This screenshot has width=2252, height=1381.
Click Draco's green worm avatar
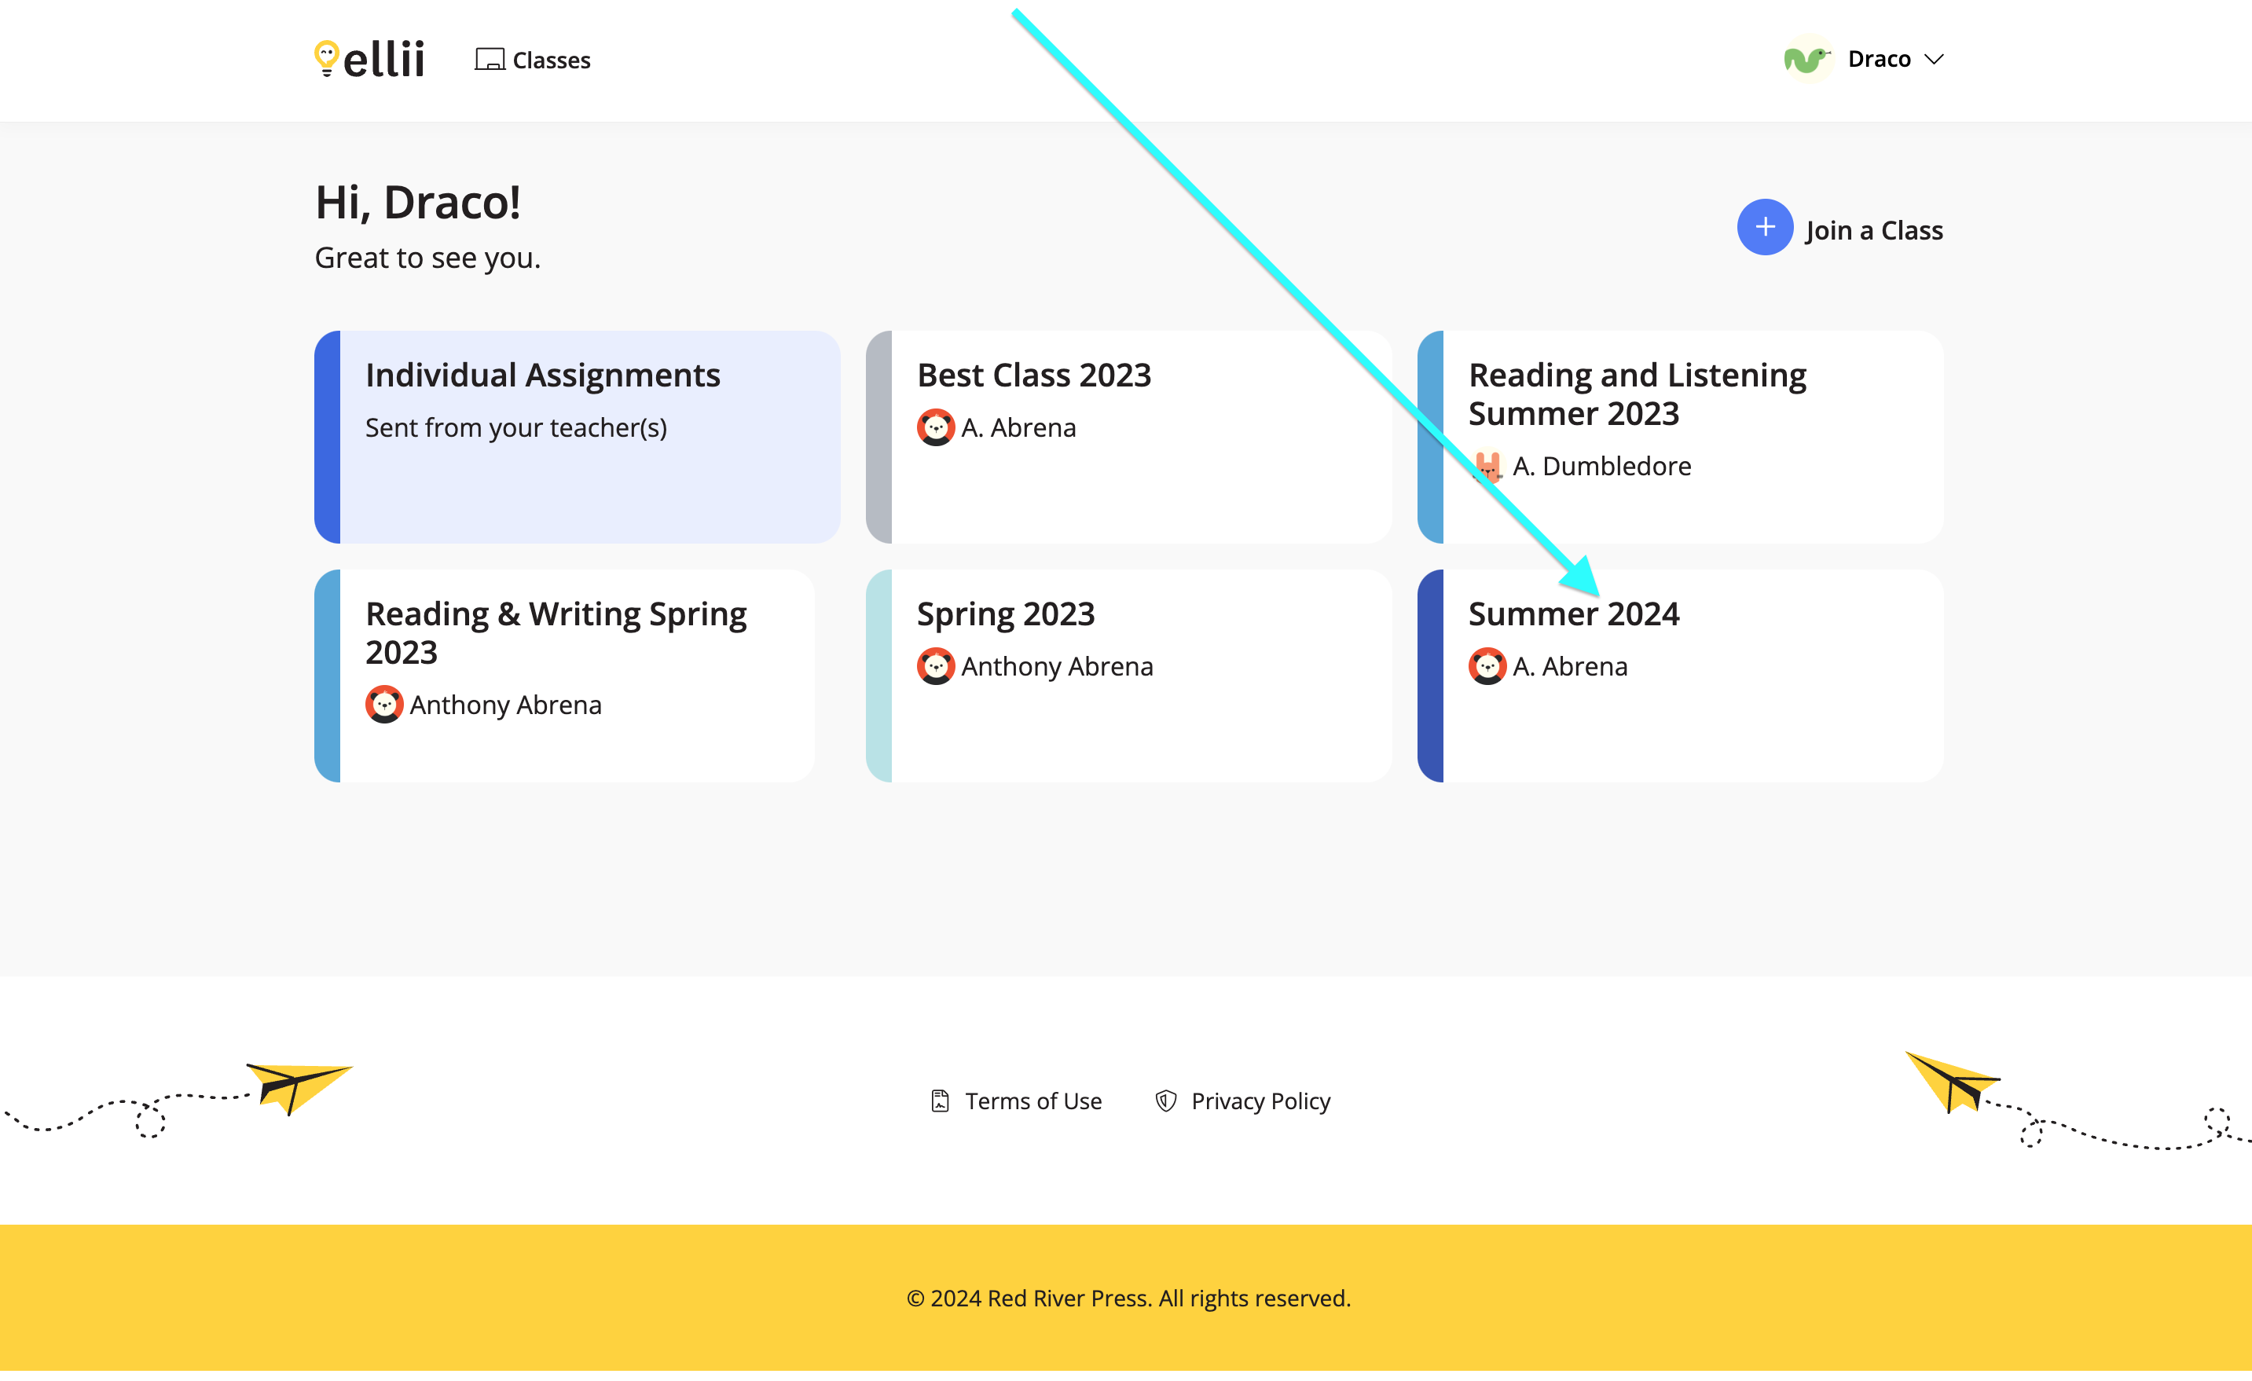coord(1807,58)
